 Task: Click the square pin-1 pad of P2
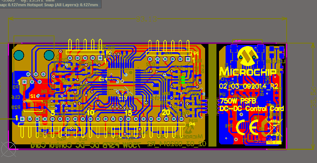click(100, 58)
